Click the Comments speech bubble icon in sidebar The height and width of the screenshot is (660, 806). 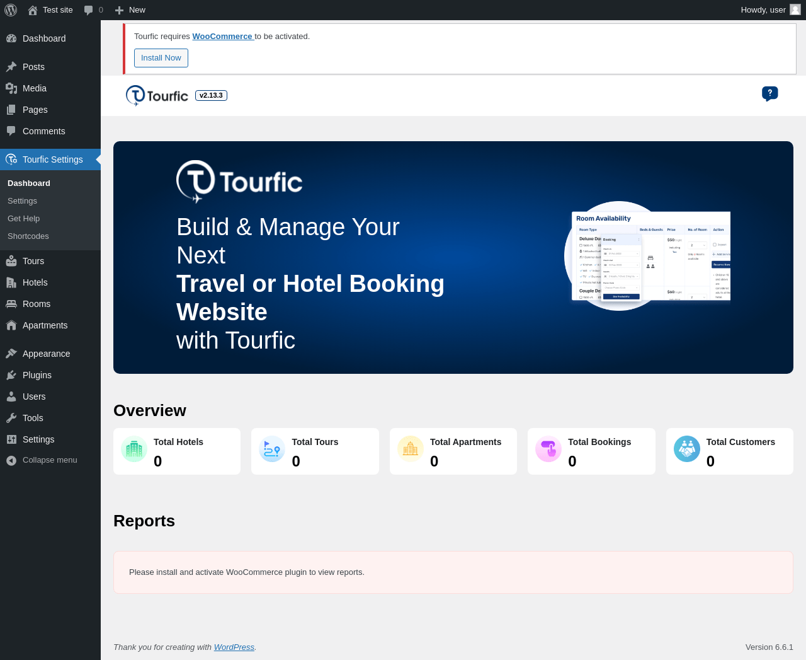[x=11, y=131]
